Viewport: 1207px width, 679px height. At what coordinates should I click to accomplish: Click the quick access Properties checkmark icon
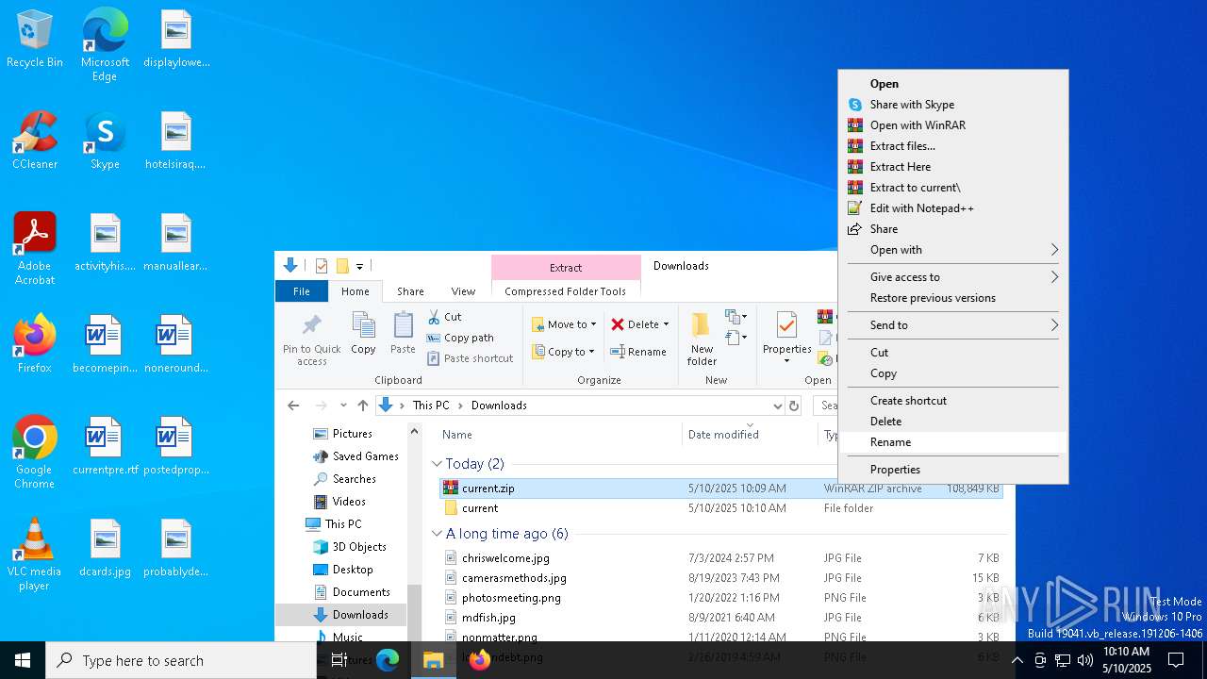click(322, 266)
